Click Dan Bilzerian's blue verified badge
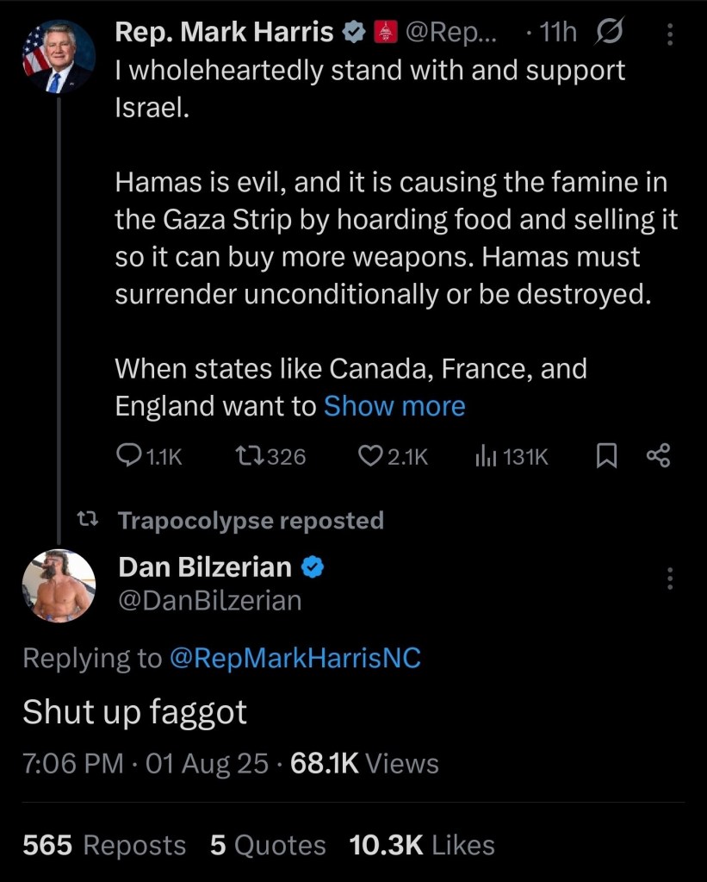 tap(312, 567)
